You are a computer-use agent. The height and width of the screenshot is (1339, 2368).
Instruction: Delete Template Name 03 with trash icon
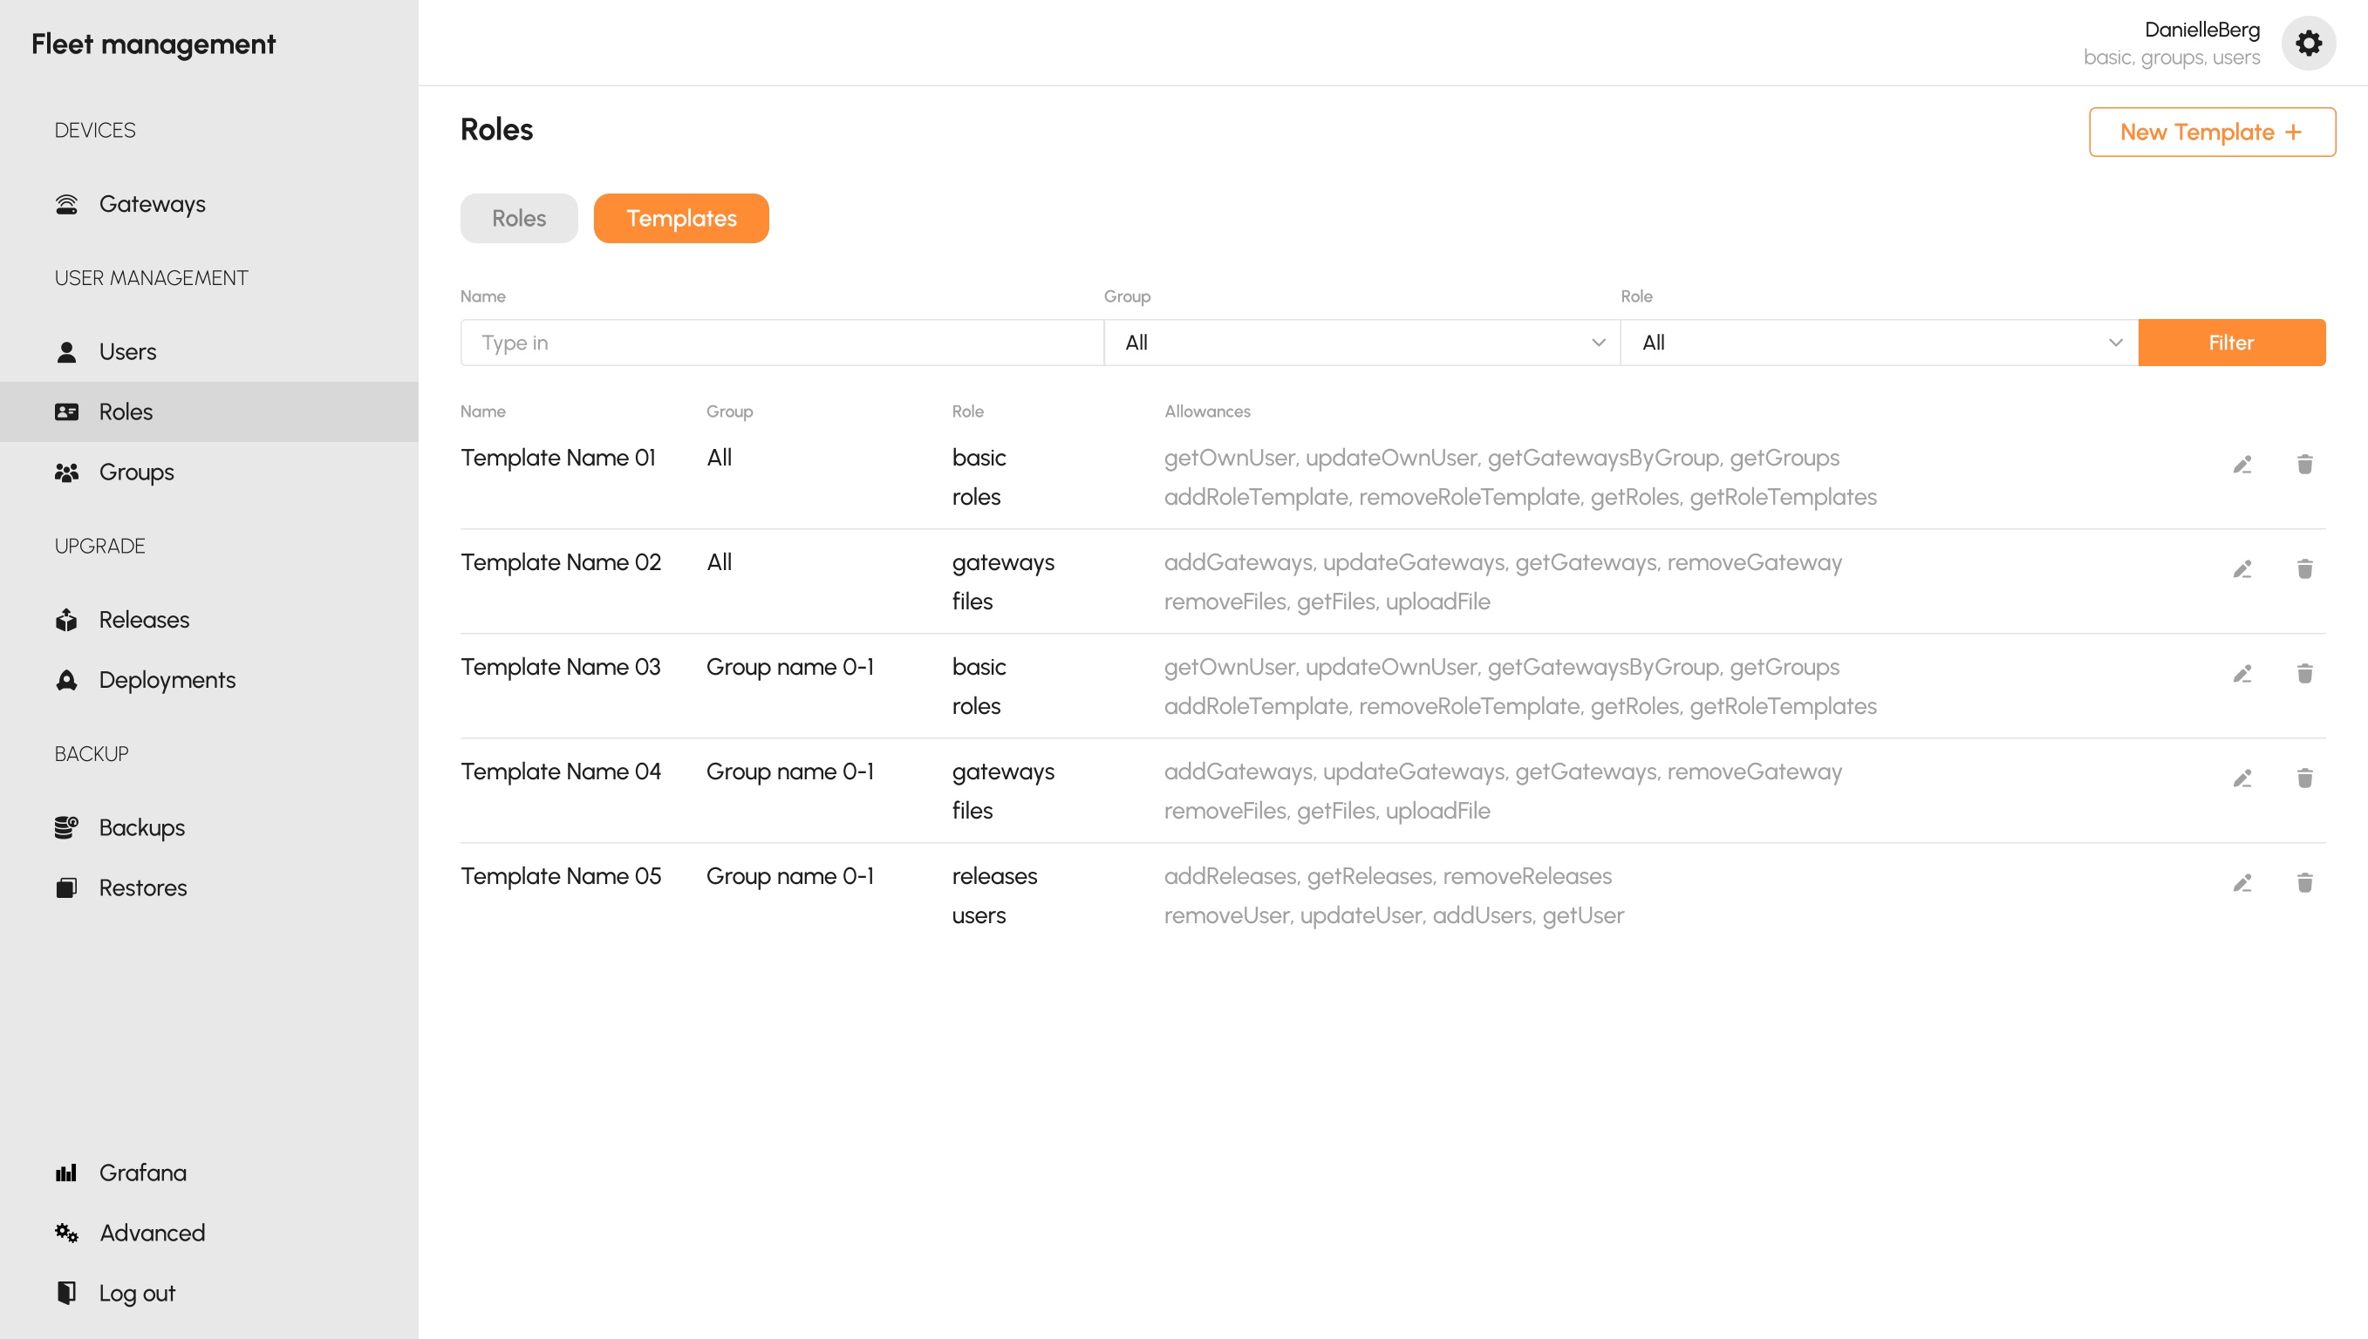[x=2304, y=674]
